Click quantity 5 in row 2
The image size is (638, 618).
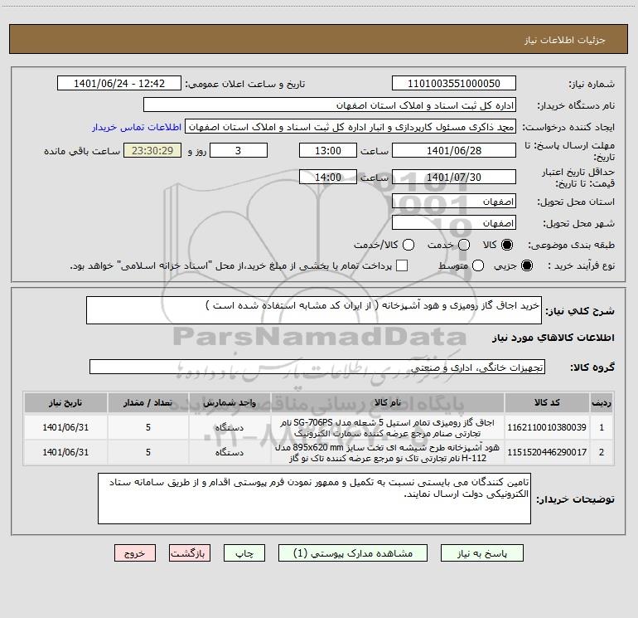coord(148,452)
